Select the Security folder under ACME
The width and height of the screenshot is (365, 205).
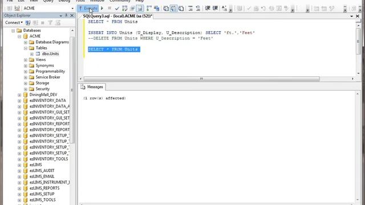pos(42,89)
